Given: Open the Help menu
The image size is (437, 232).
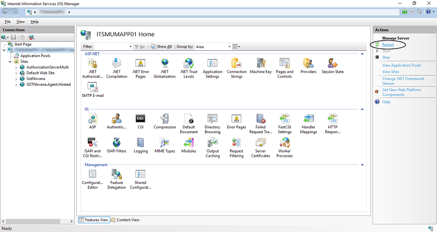Looking at the screenshot, I should tap(34, 22).
